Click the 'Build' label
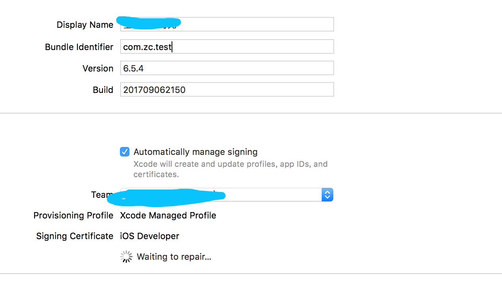 103,90
